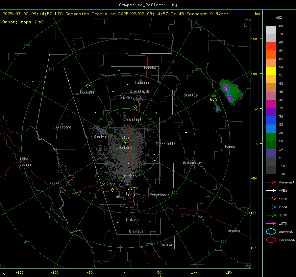Viewport: 296px width, 277px height.
Task: Pick the bright green 20-30 dBZ swatch
Action: (x=271, y=137)
